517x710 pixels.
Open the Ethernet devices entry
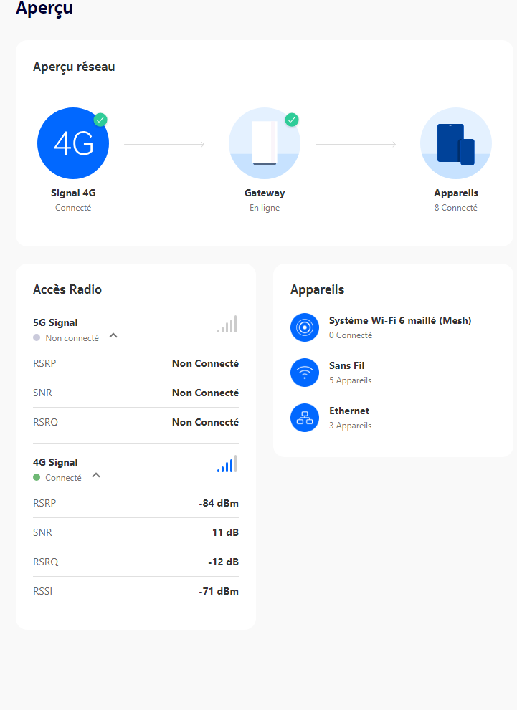pos(393,418)
